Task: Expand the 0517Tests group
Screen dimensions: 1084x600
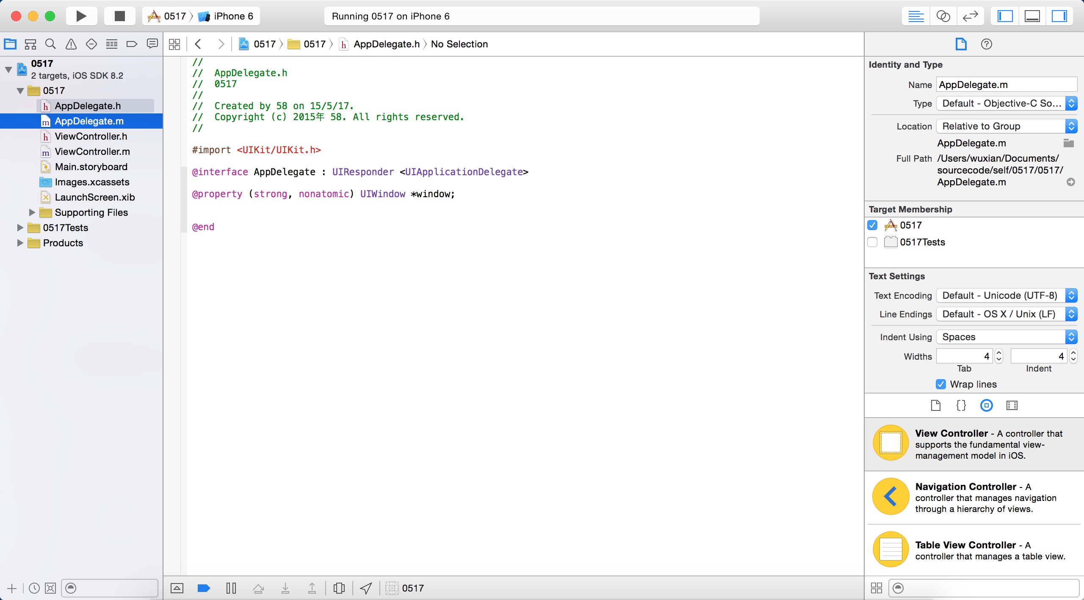Action: 20,228
